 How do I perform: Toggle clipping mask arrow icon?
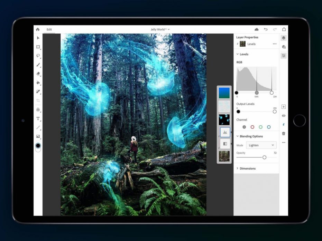(284, 125)
